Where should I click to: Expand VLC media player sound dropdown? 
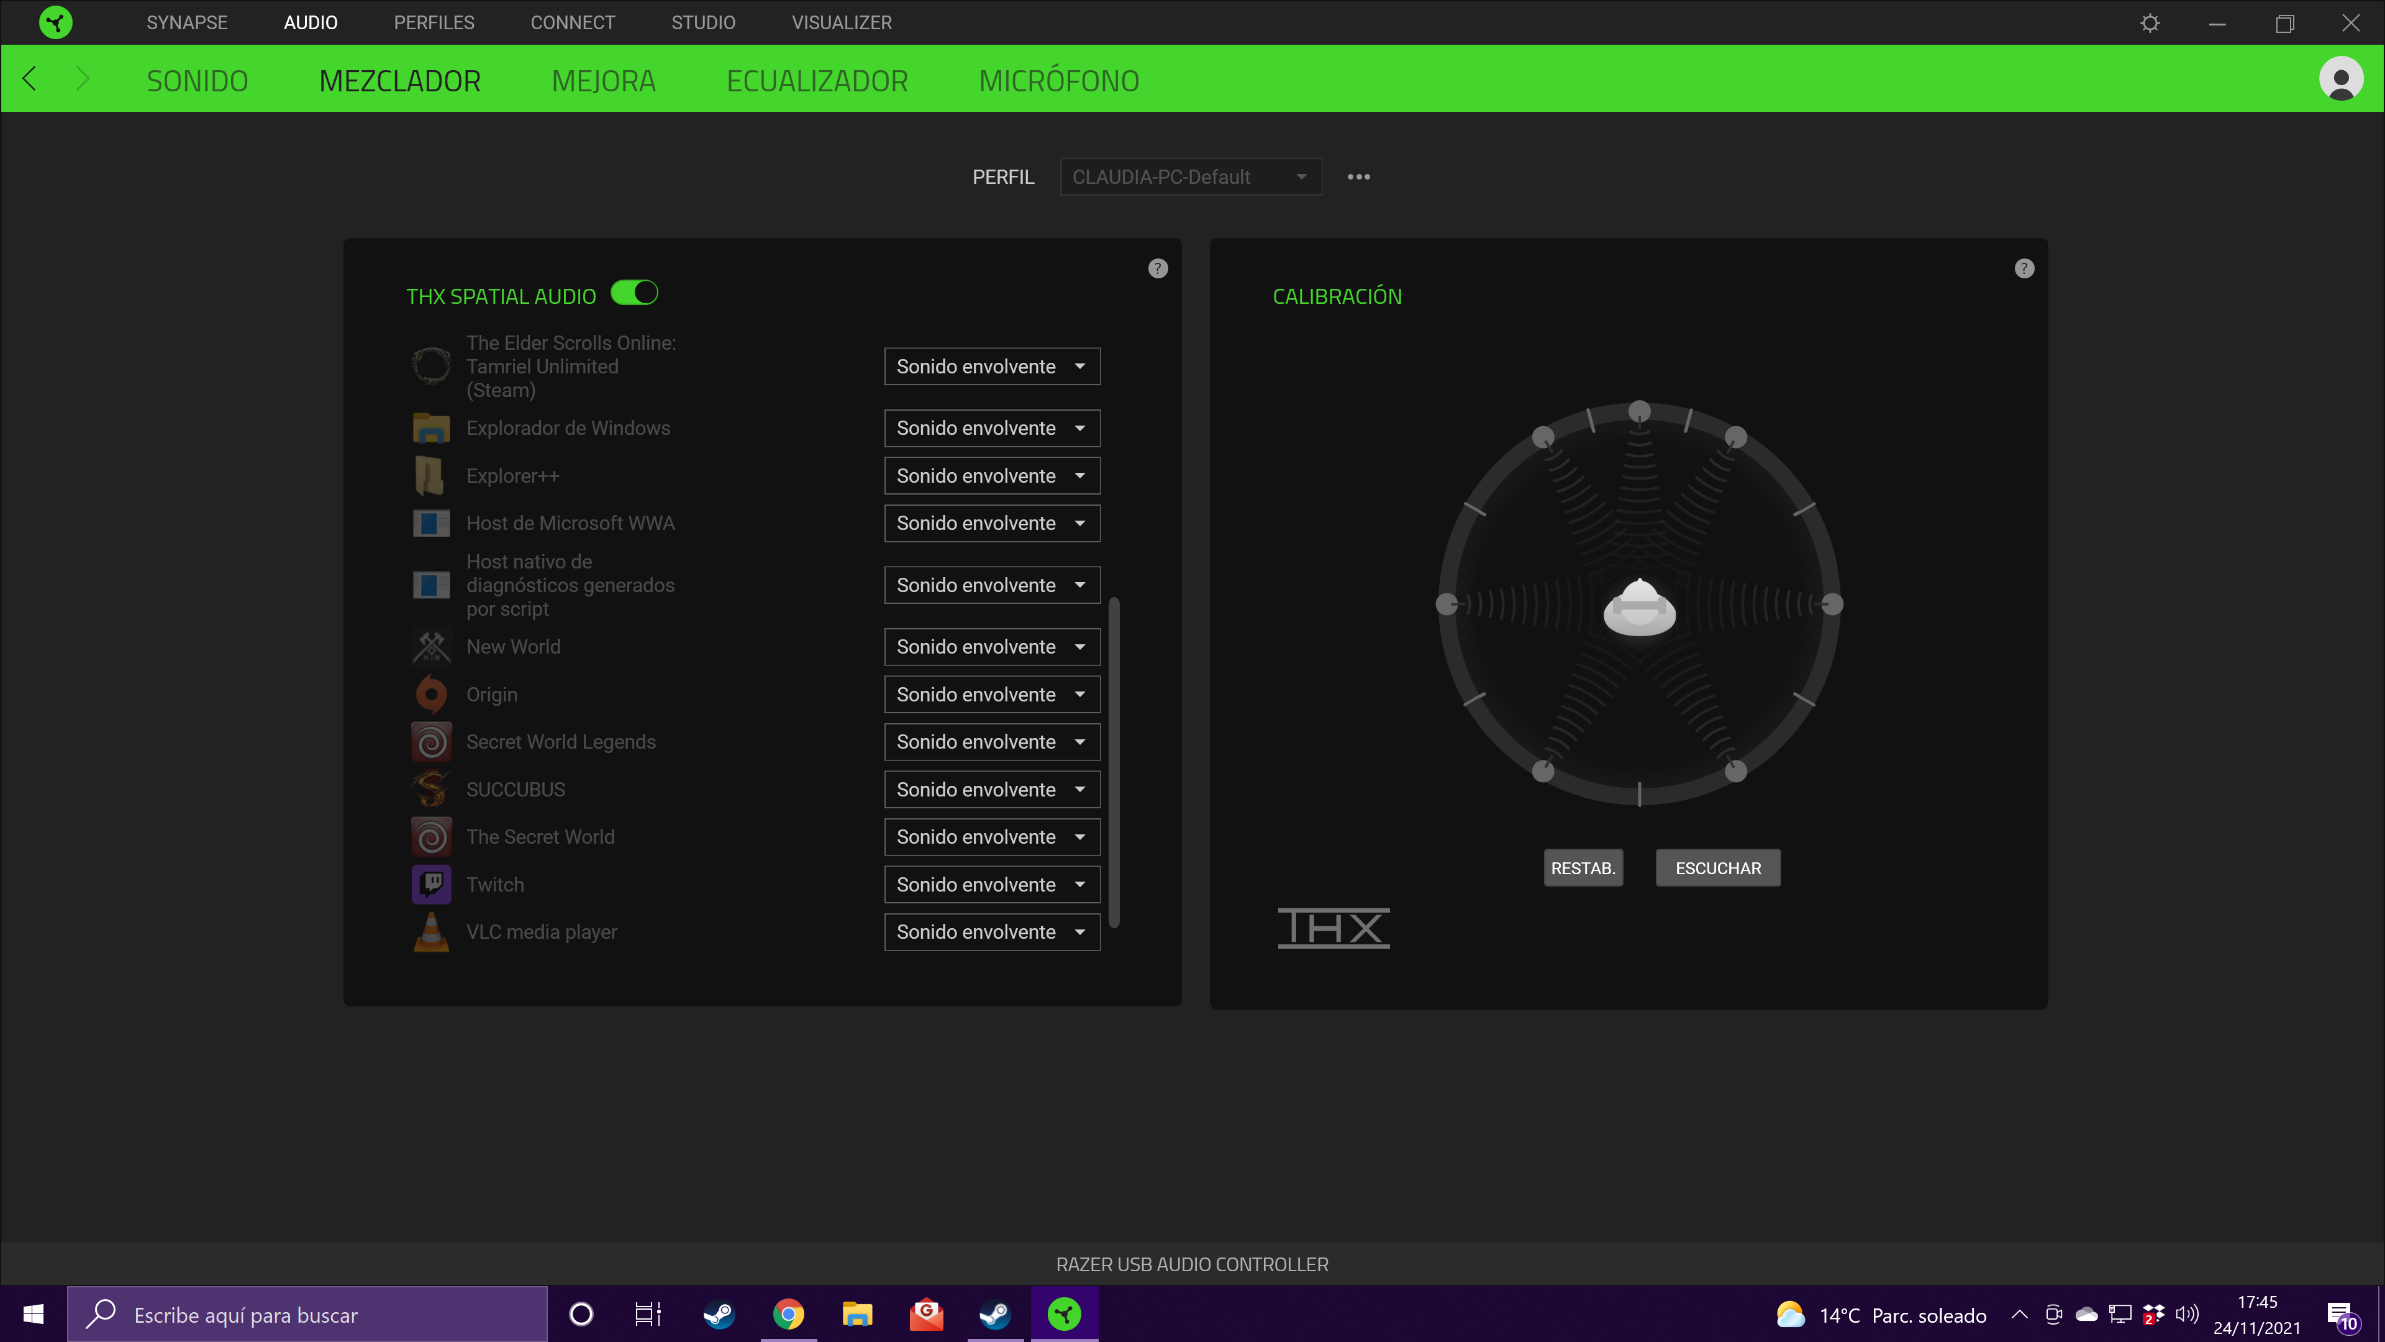(x=992, y=932)
